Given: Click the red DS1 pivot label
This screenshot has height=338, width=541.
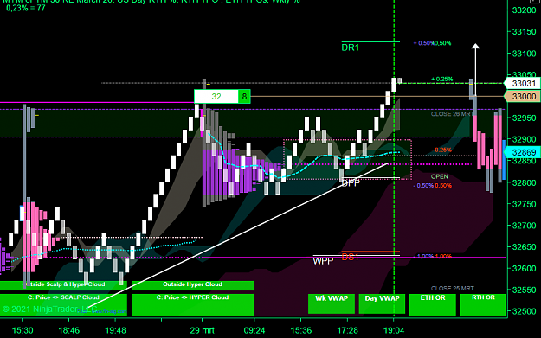Looking at the screenshot, I should pyautogui.click(x=351, y=257).
